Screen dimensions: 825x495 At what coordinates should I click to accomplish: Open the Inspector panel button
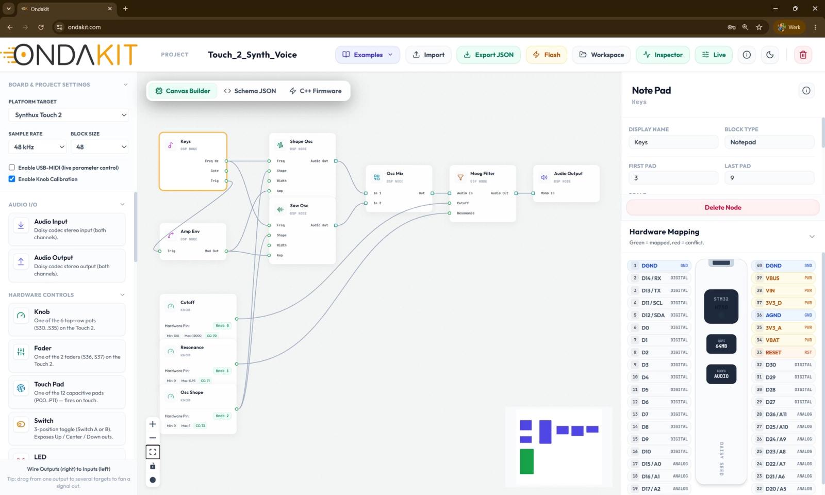tap(663, 55)
